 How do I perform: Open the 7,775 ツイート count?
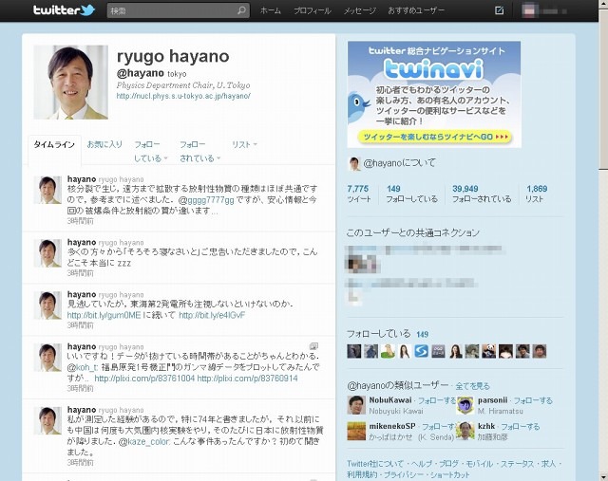359,194
